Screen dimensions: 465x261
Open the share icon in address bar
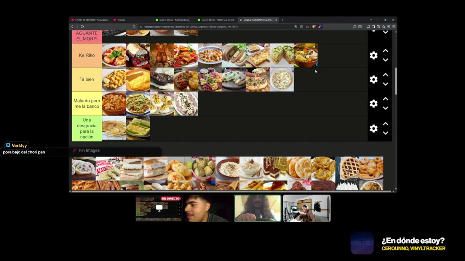307,26
